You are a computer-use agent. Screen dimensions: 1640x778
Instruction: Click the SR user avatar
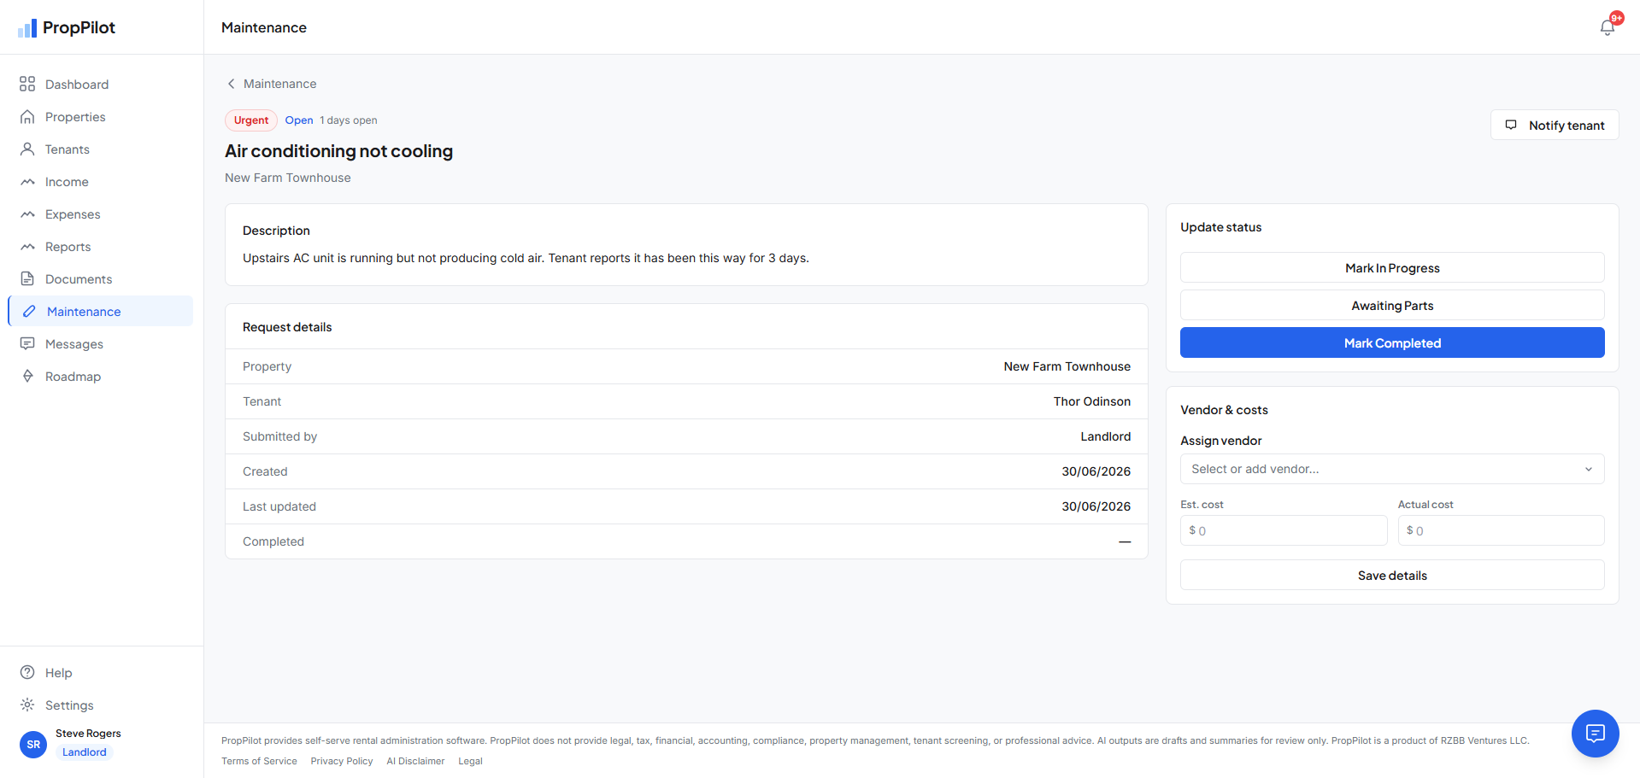[33, 744]
